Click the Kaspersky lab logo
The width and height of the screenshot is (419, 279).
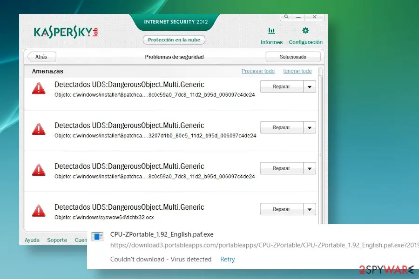coord(66,32)
